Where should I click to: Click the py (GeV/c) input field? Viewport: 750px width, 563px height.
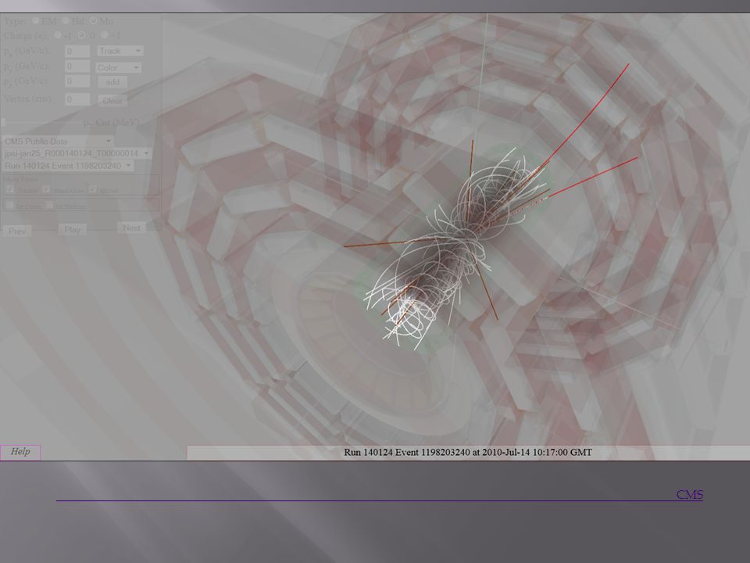coord(77,66)
